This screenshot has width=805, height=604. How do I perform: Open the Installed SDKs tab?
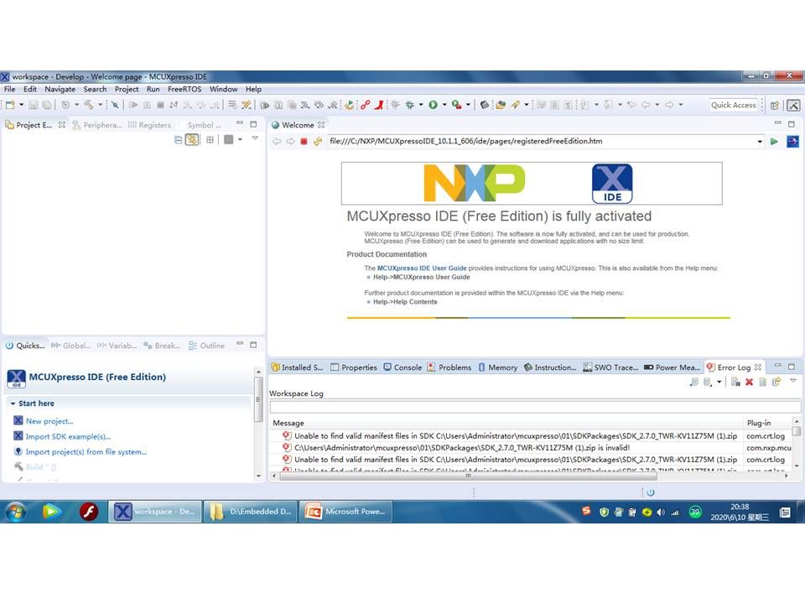pyautogui.click(x=297, y=367)
